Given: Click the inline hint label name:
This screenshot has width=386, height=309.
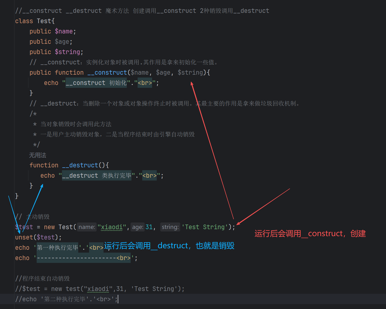Looking at the screenshot, I should point(86,227).
